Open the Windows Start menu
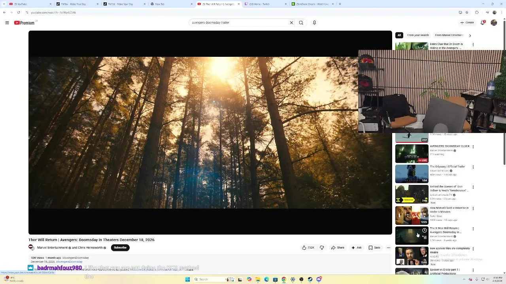 click(x=187, y=279)
